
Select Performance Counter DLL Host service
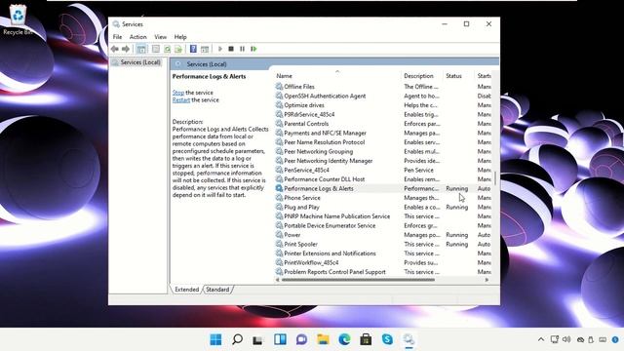pyautogui.click(x=382, y=179)
